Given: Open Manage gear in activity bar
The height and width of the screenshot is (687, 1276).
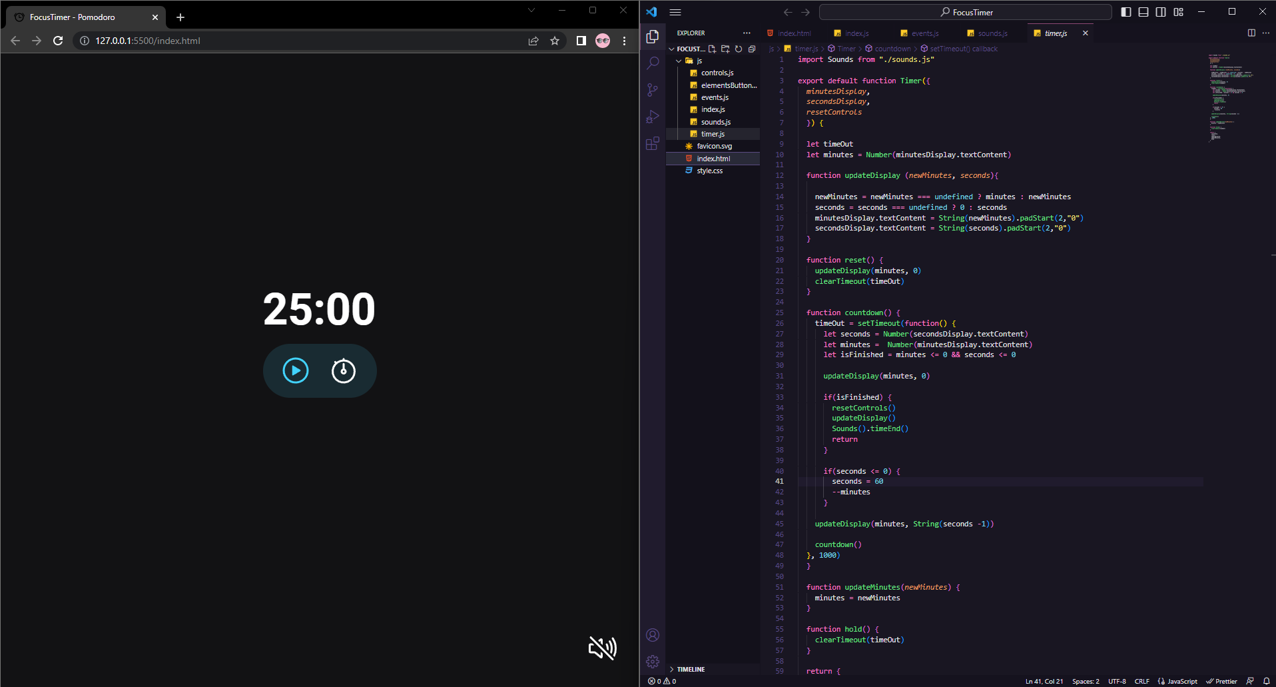Looking at the screenshot, I should tap(653, 662).
